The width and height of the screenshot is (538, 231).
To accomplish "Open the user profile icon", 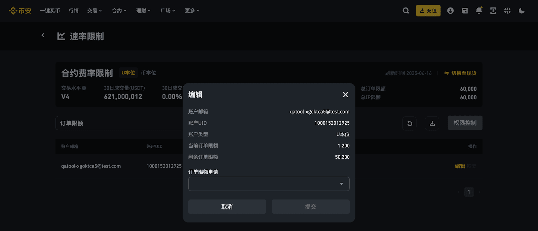I will [450, 11].
